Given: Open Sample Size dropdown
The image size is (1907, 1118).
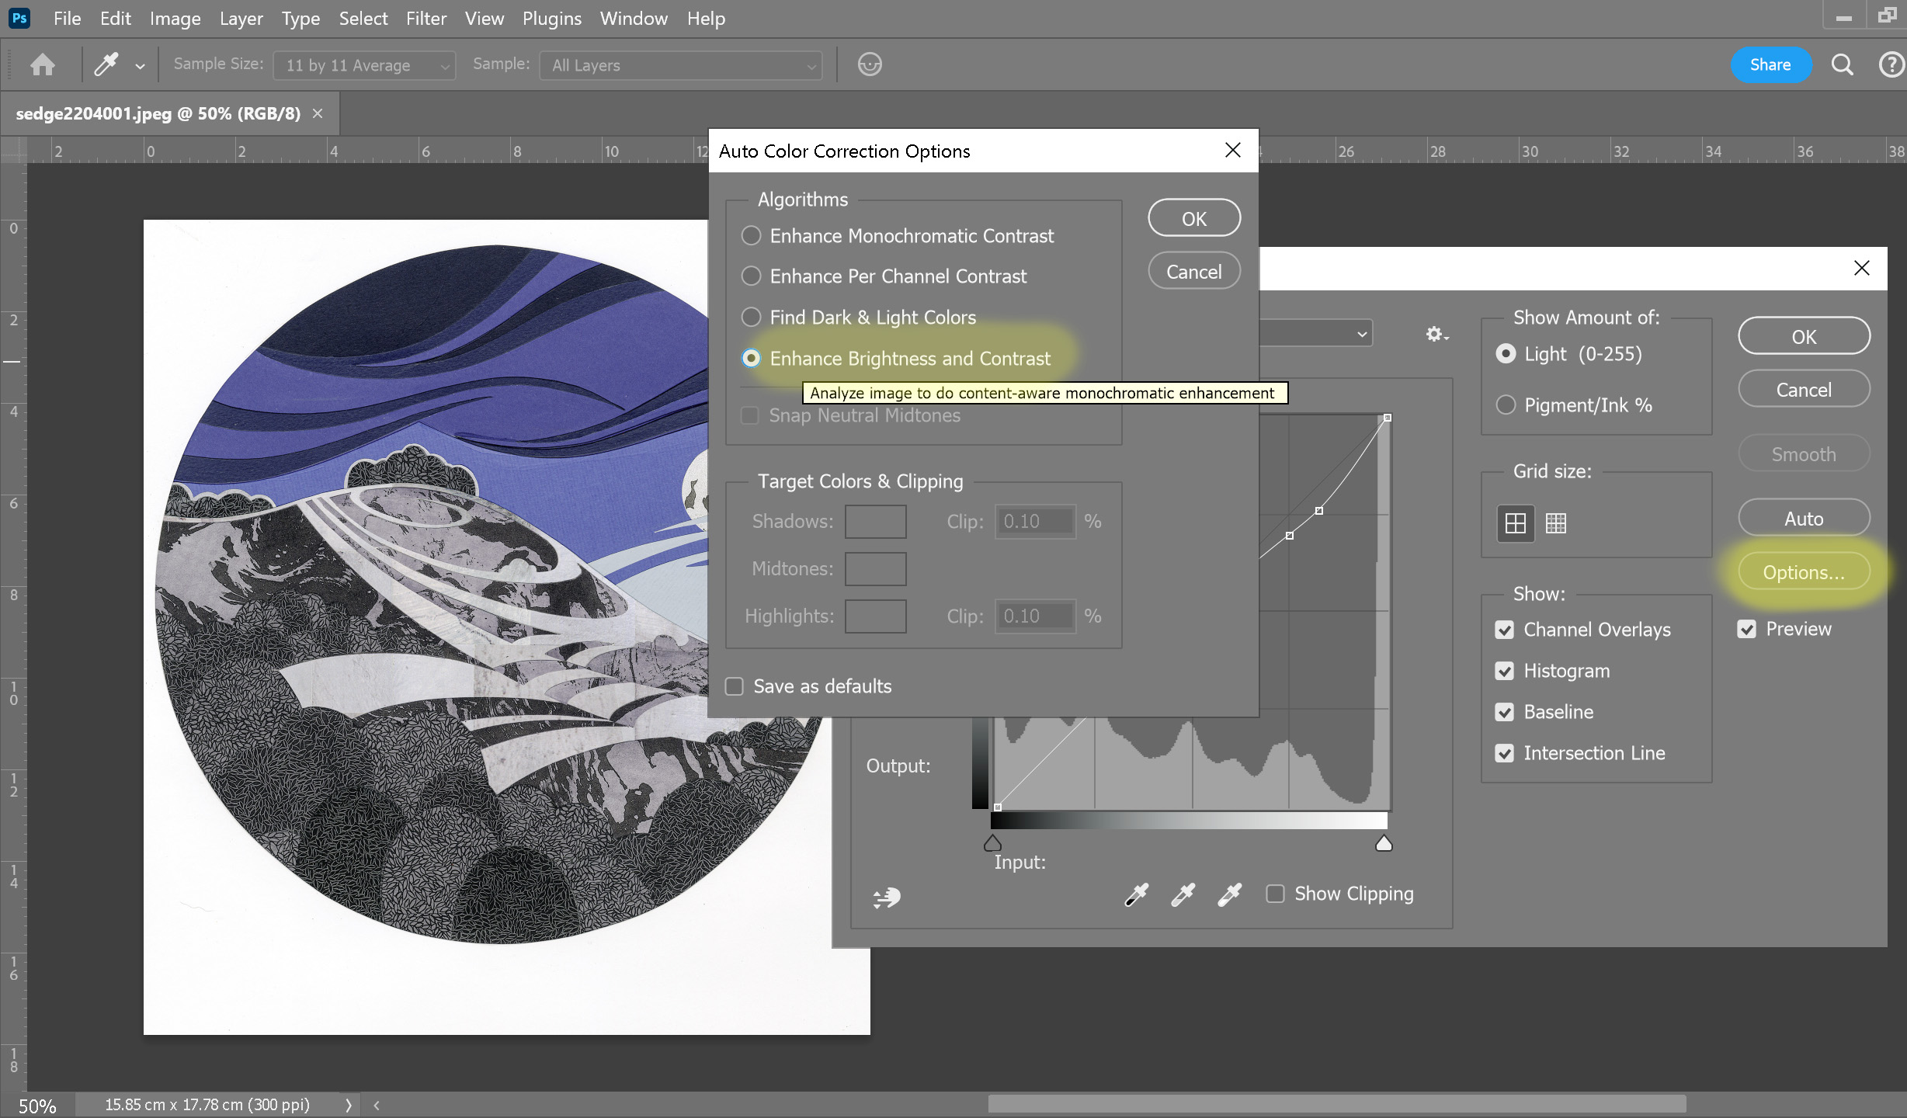Looking at the screenshot, I should tap(363, 65).
